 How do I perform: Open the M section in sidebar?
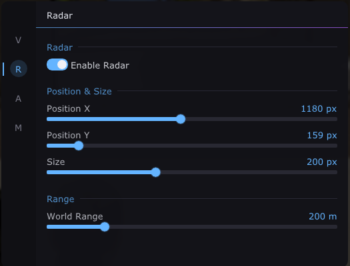18,128
